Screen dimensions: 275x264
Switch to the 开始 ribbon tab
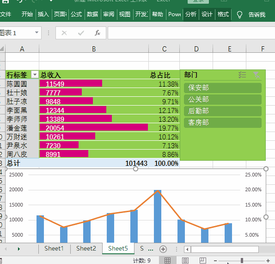(x=27, y=14)
